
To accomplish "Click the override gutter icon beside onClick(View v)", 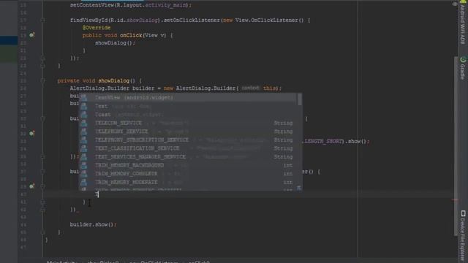I will pos(31,35).
